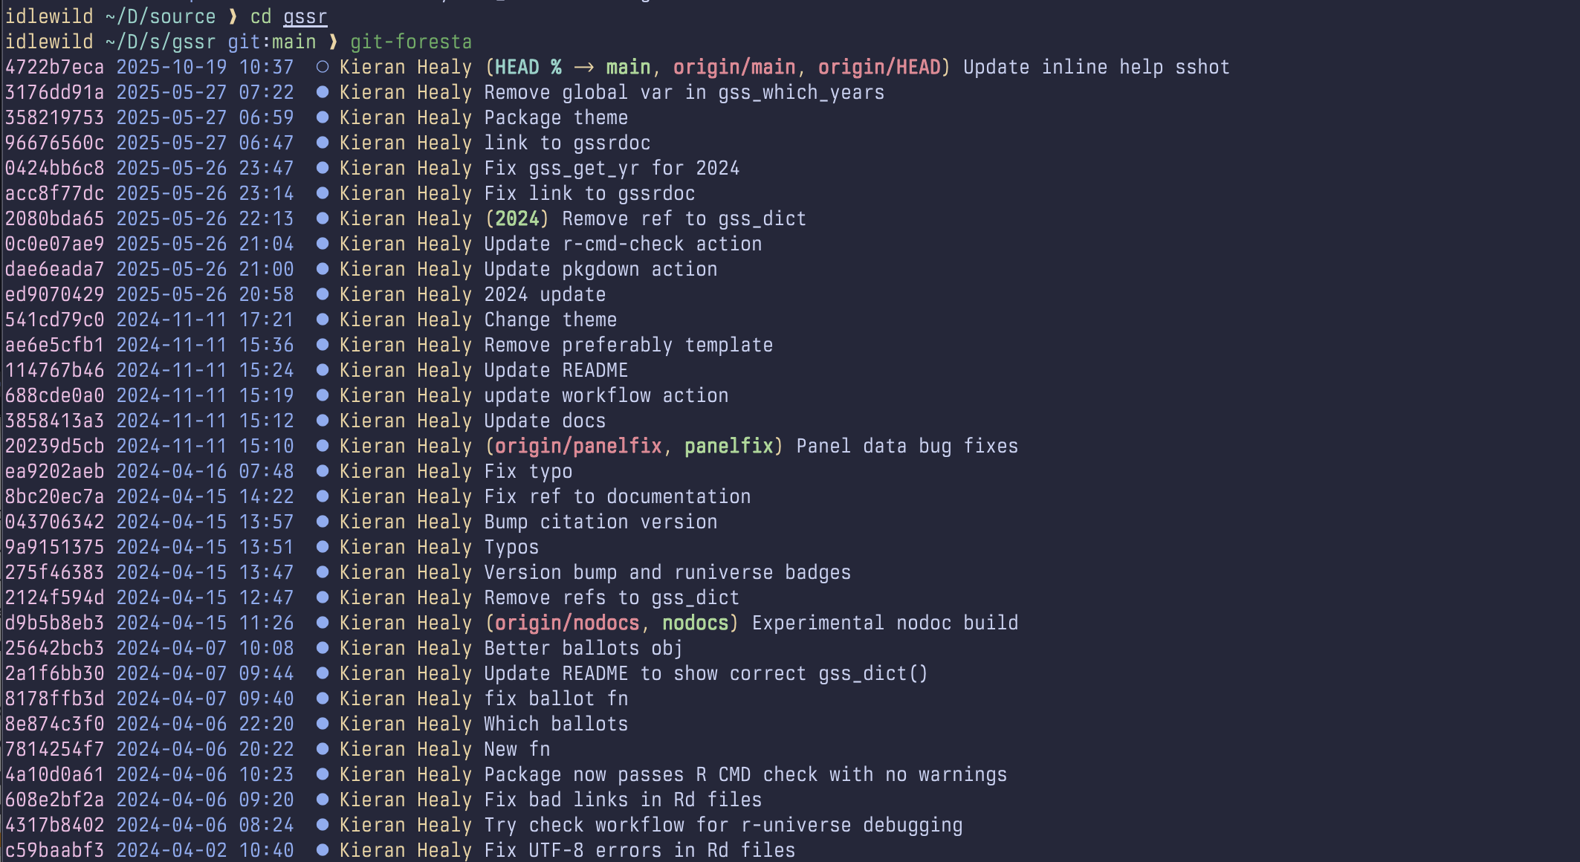Image resolution: width=1580 pixels, height=862 pixels.
Task: Click the prompt arrow before git-foresta
Action: (x=334, y=42)
